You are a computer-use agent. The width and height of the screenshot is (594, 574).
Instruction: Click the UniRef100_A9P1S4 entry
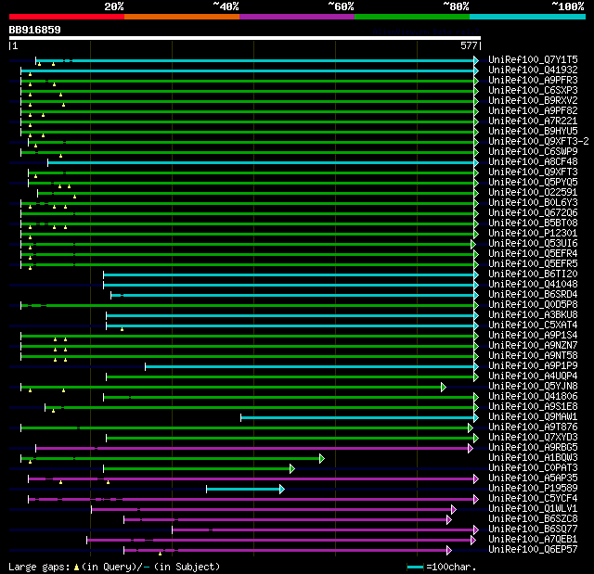pos(533,336)
